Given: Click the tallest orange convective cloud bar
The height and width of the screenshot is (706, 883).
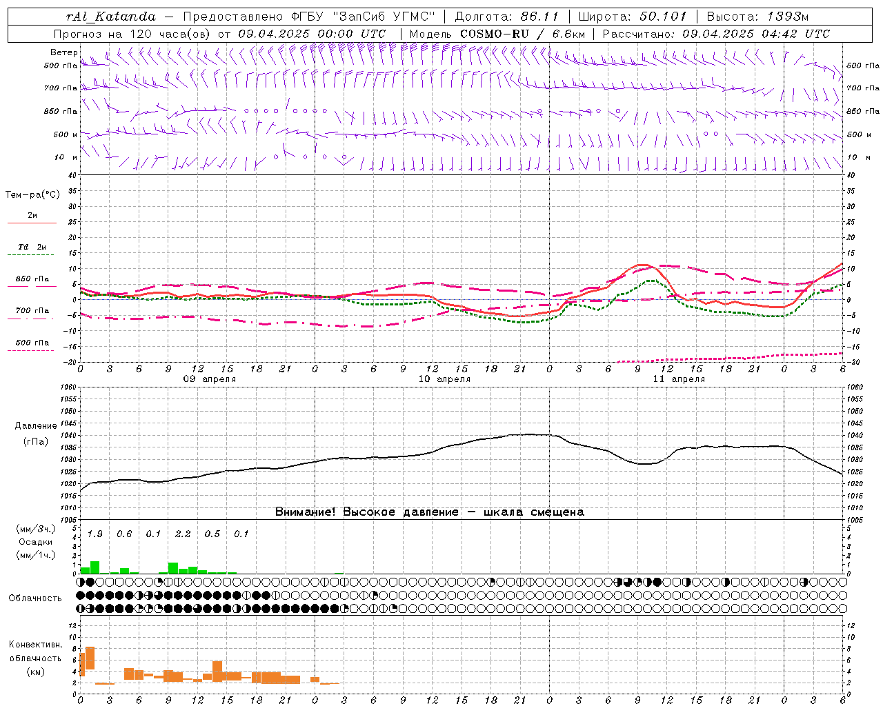Looking at the screenshot, I should pyautogui.click(x=90, y=658).
